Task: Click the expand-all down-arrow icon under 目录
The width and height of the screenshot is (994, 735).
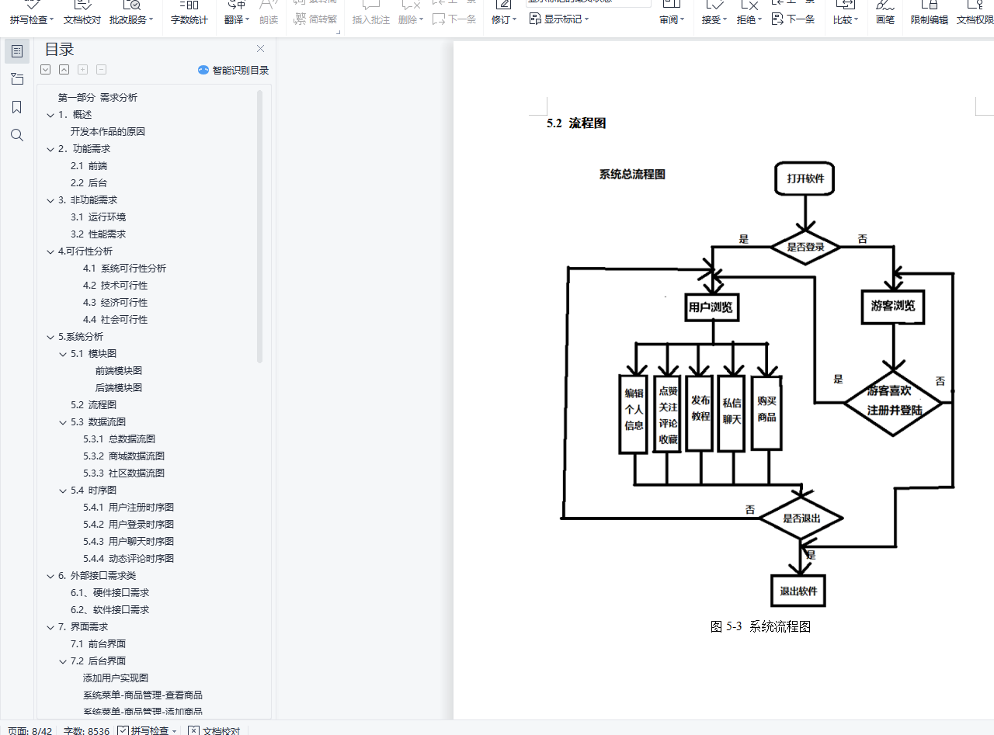Action: coord(46,70)
